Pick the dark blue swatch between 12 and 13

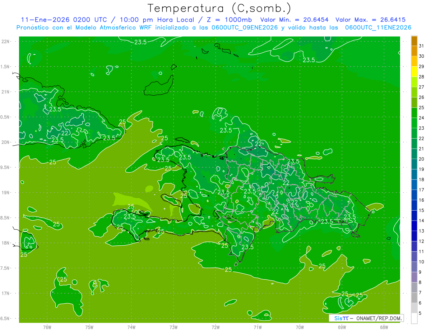414,236
